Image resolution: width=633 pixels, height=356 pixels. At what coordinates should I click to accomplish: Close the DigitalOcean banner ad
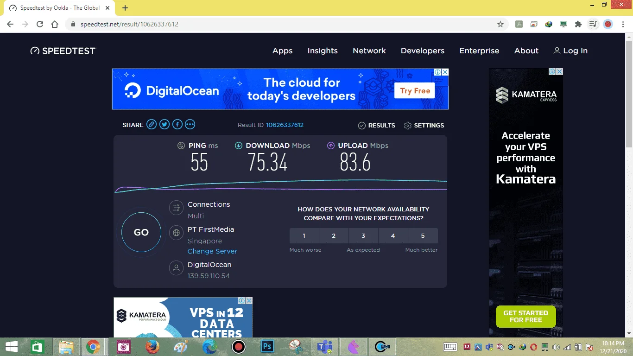(445, 72)
